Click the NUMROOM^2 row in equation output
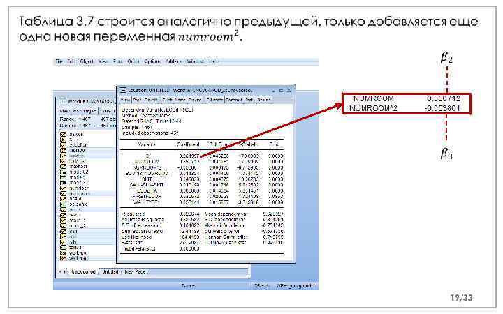 [x=202, y=167]
